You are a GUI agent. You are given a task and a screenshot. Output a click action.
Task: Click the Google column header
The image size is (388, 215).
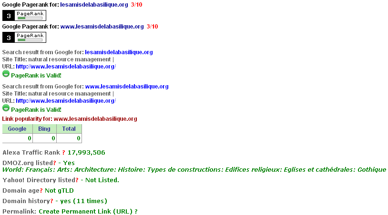(x=17, y=129)
